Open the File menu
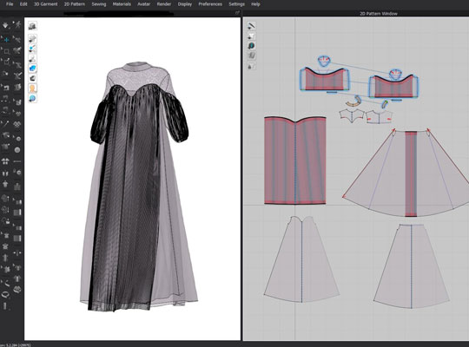Viewport: 469px width, 347px height. (x=10, y=4)
